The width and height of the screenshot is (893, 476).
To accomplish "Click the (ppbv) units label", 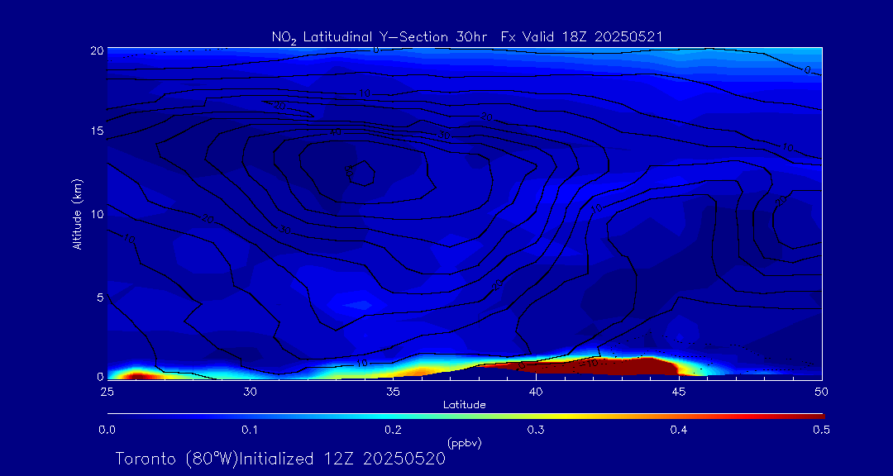I will (x=465, y=444).
